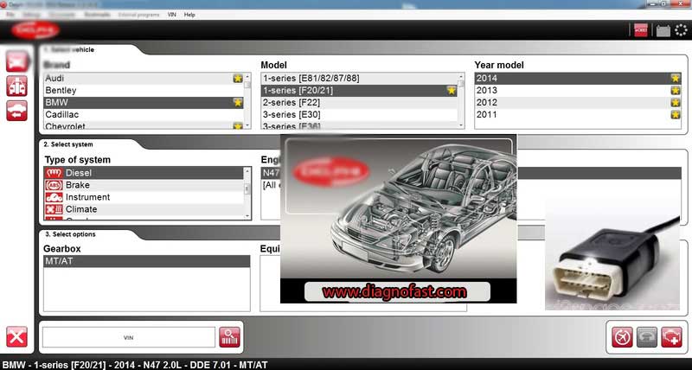The height and width of the screenshot is (370, 692).
Task: Select Diesel in Type of system
Action: [x=144, y=173]
